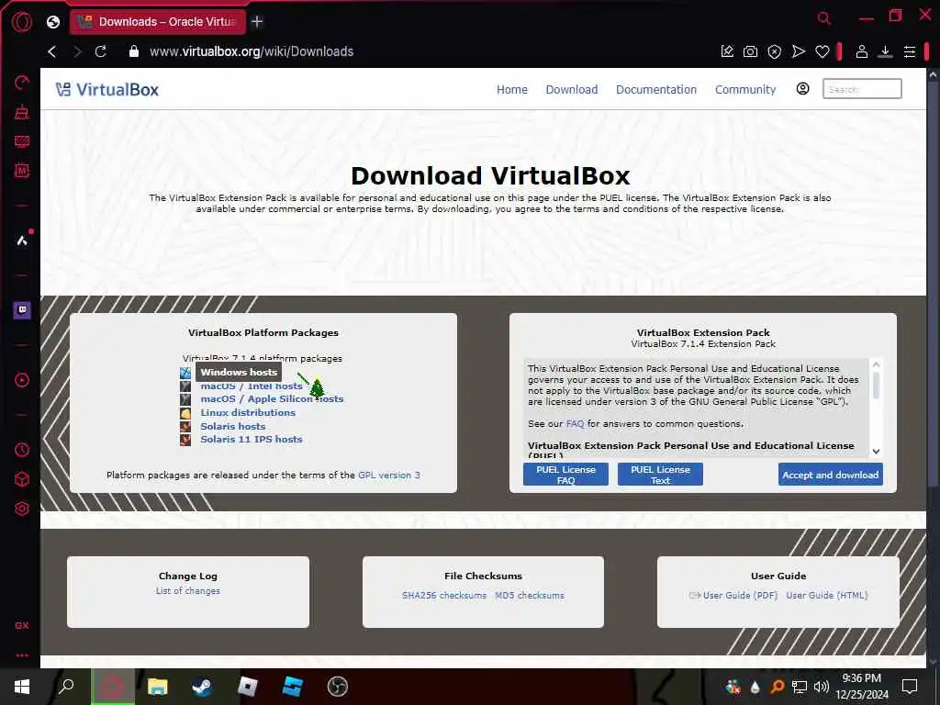940x705 pixels.
Task: Open OBS Studio from the taskbar
Action: point(338,687)
